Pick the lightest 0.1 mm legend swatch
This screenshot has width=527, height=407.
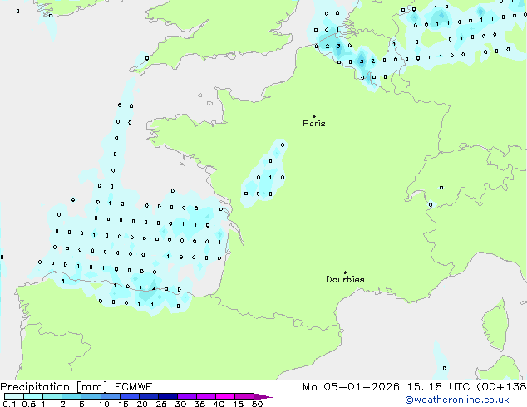[x=14, y=396]
